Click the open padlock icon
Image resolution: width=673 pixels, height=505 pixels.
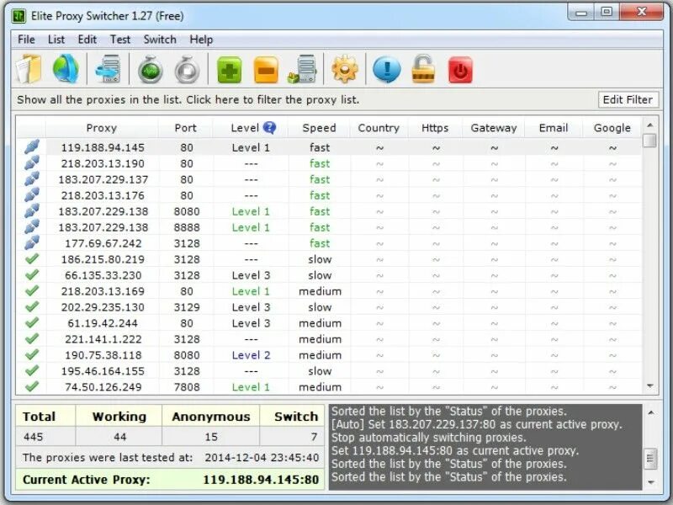(424, 69)
